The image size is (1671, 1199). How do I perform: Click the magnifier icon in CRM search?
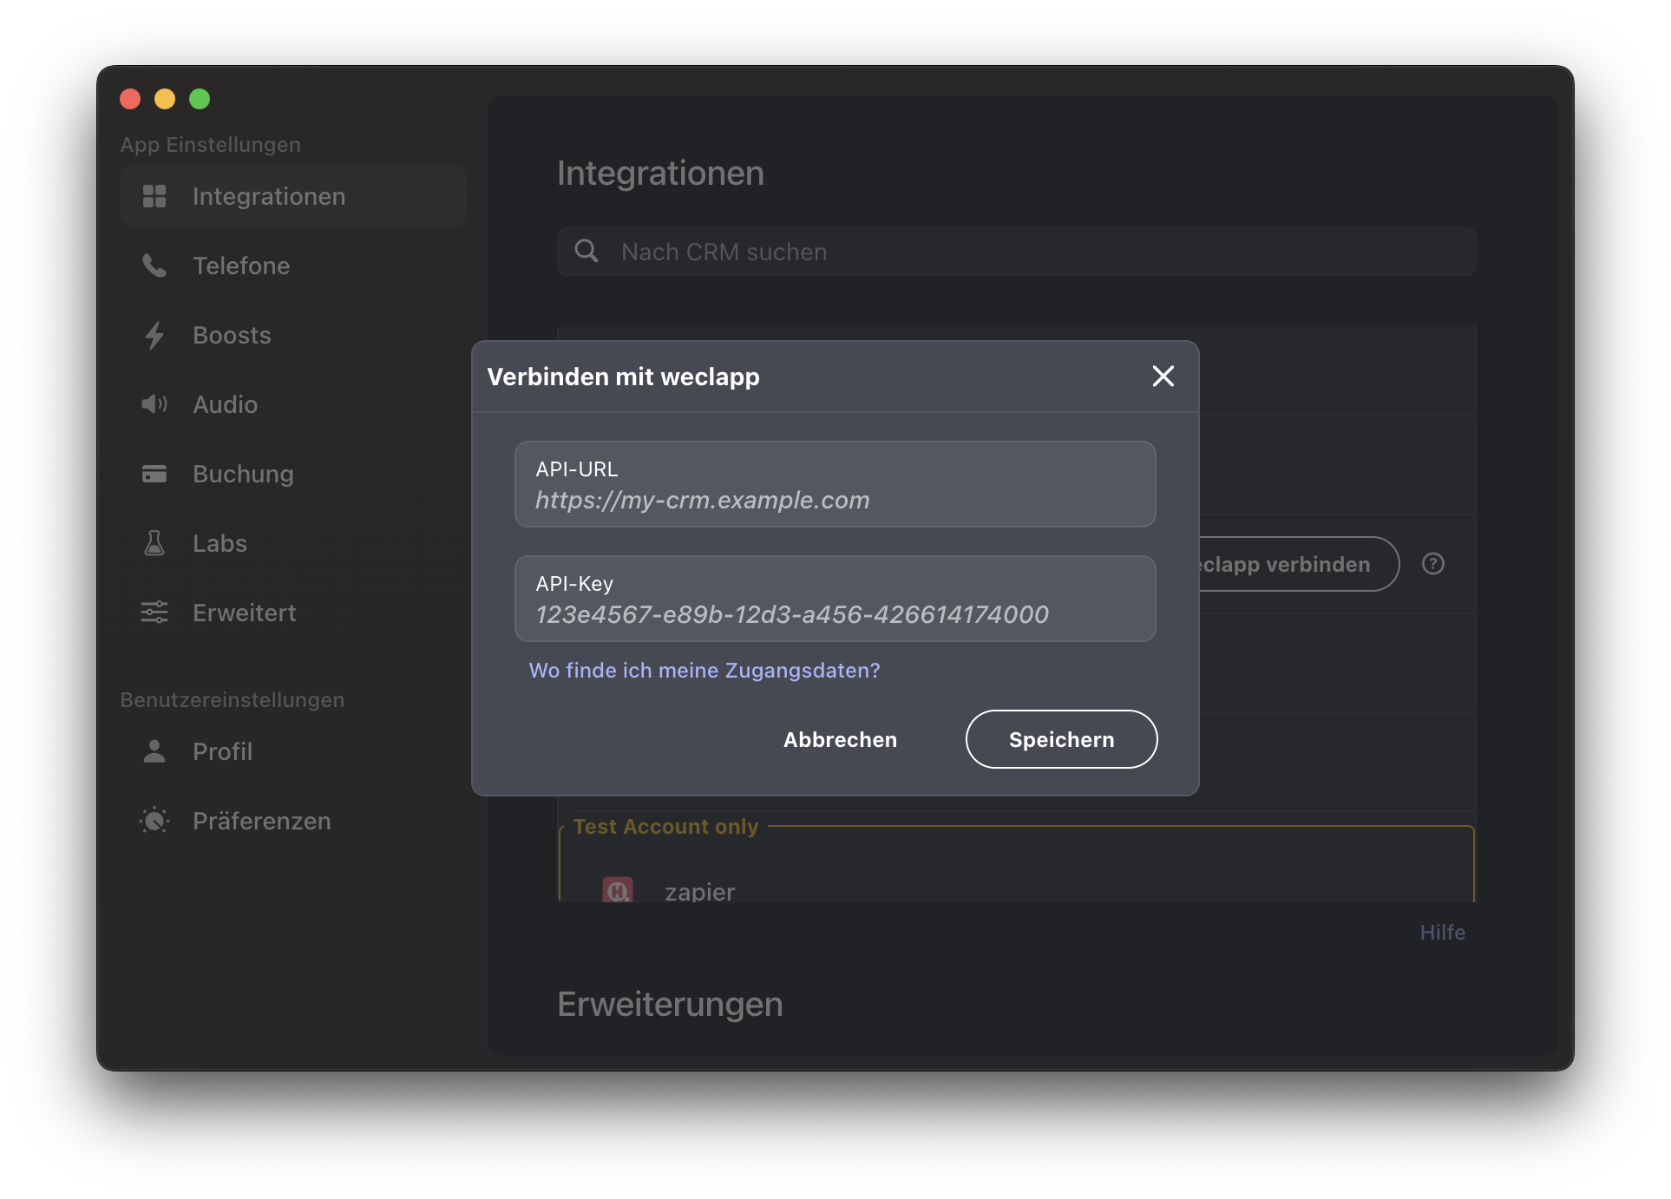[x=586, y=252]
